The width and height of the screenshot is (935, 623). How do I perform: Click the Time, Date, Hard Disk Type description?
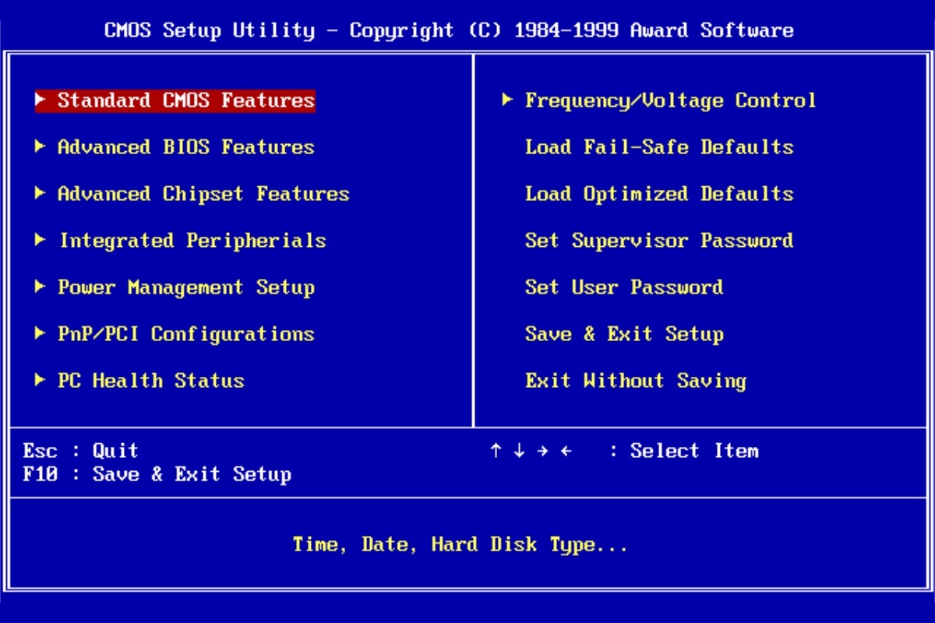(x=460, y=544)
